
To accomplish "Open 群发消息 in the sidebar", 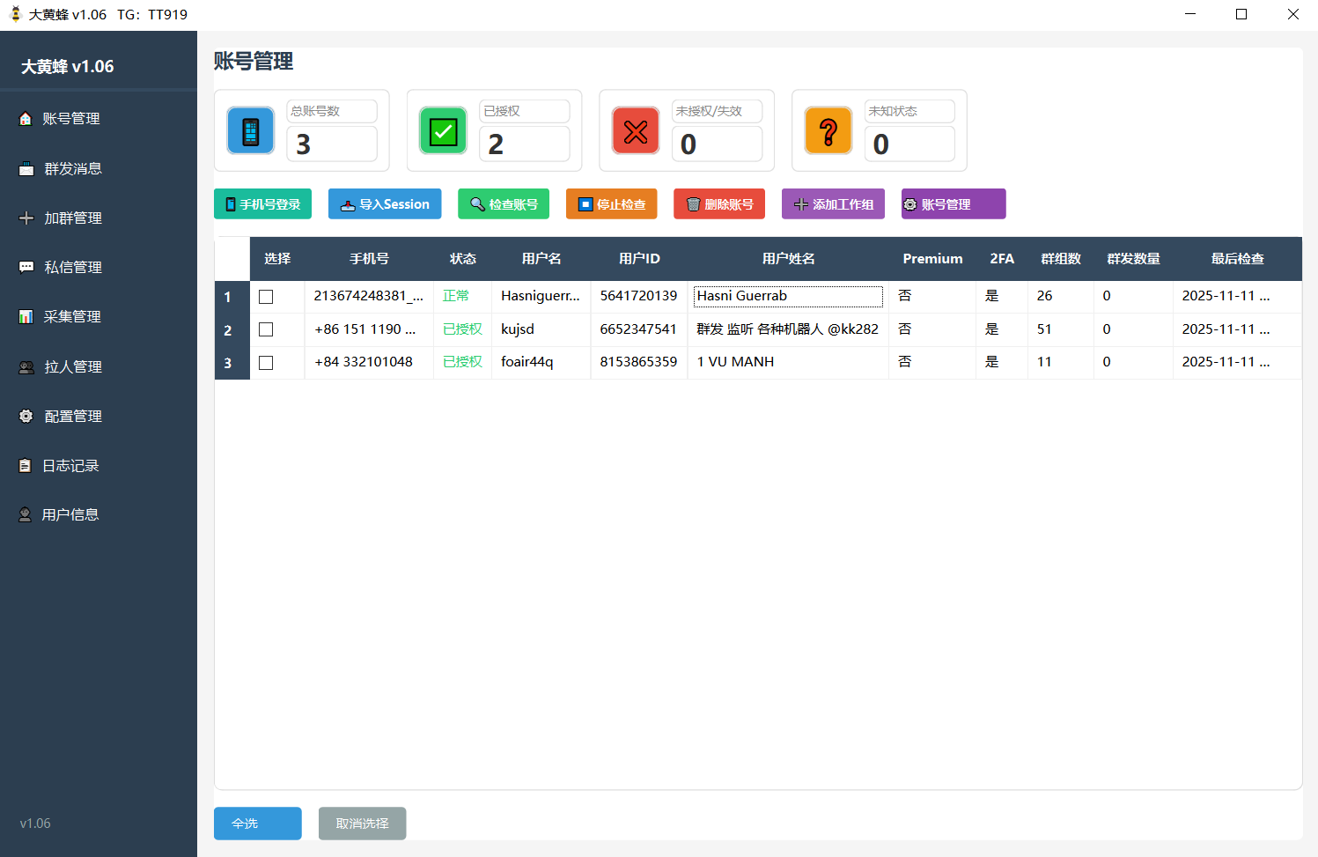I will (x=73, y=169).
